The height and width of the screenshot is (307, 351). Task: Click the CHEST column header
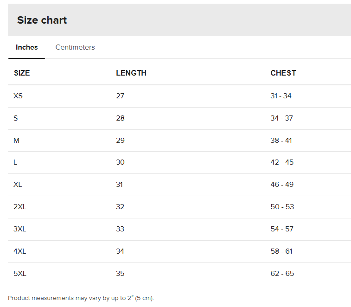click(x=283, y=73)
